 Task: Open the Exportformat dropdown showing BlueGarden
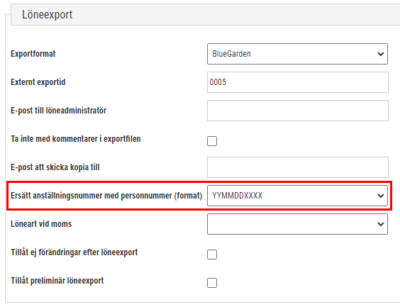tap(297, 54)
